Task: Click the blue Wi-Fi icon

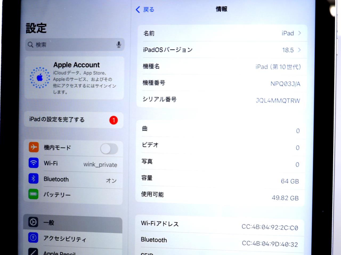Action: [34, 163]
